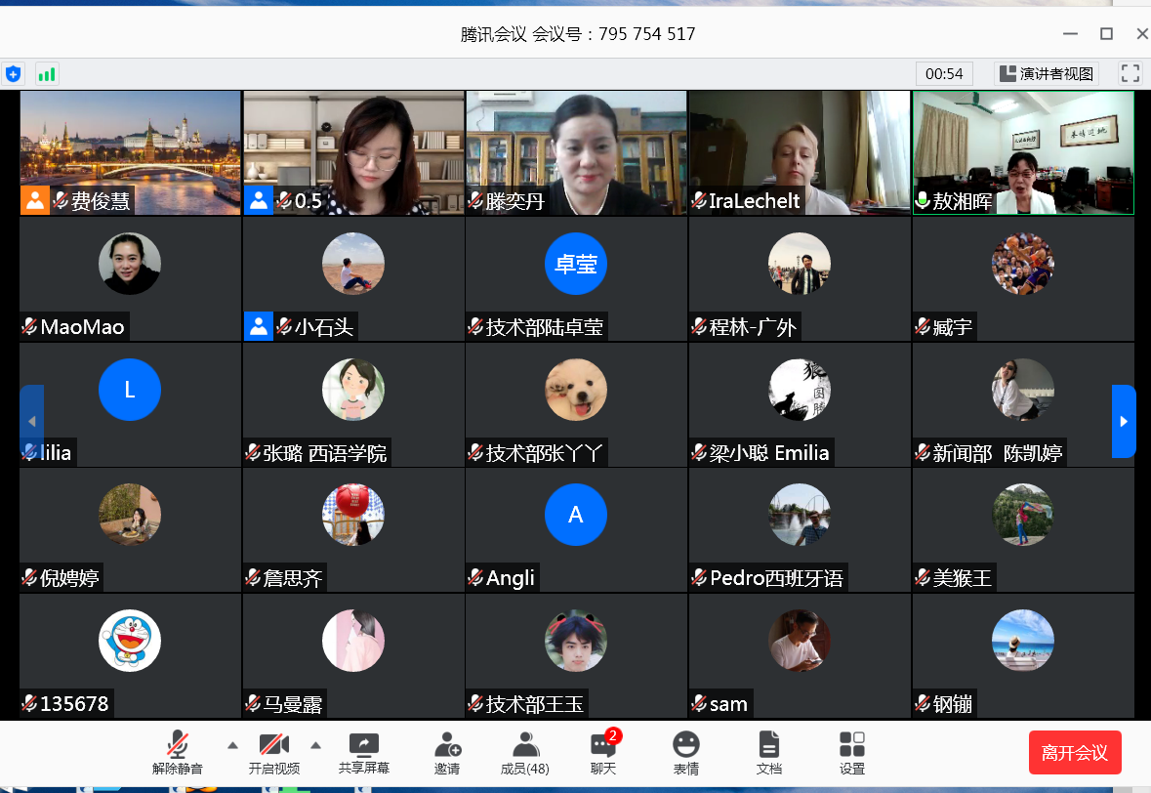Open the Emoji (表情) reactions
The width and height of the screenshot is (1151, 793).
pyautogui.click(x=685, y=753)
